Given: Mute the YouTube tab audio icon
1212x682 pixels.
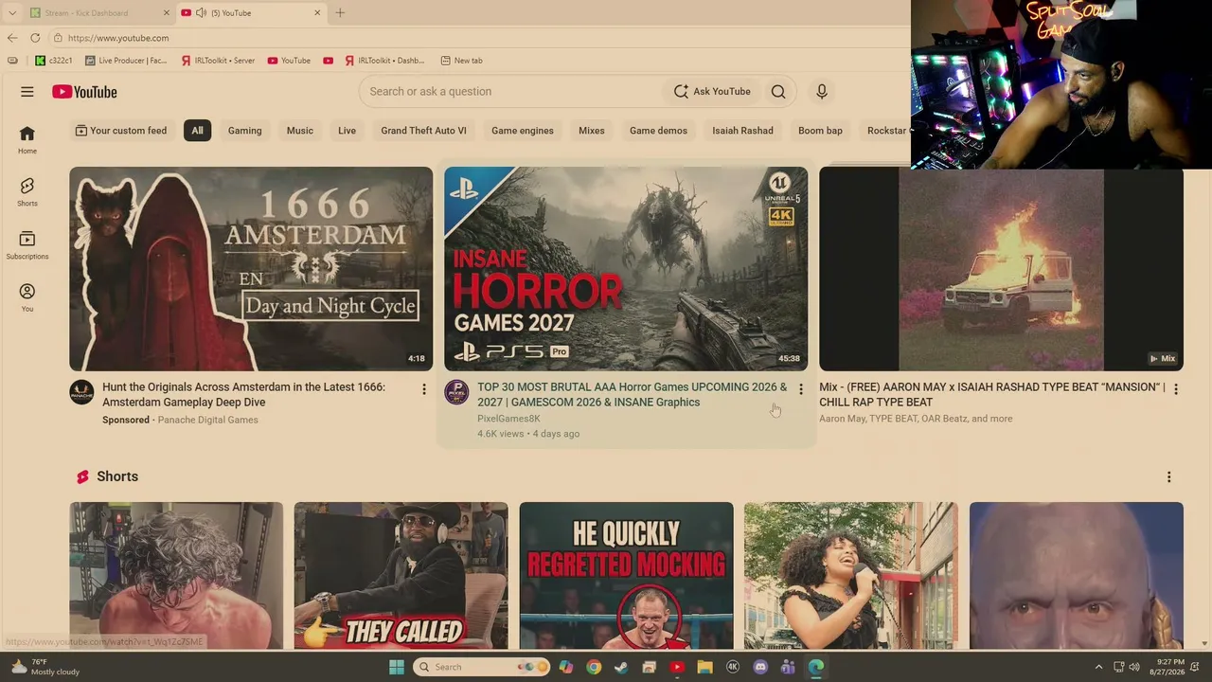Looking at the screenshot, I should click(201, 13).
